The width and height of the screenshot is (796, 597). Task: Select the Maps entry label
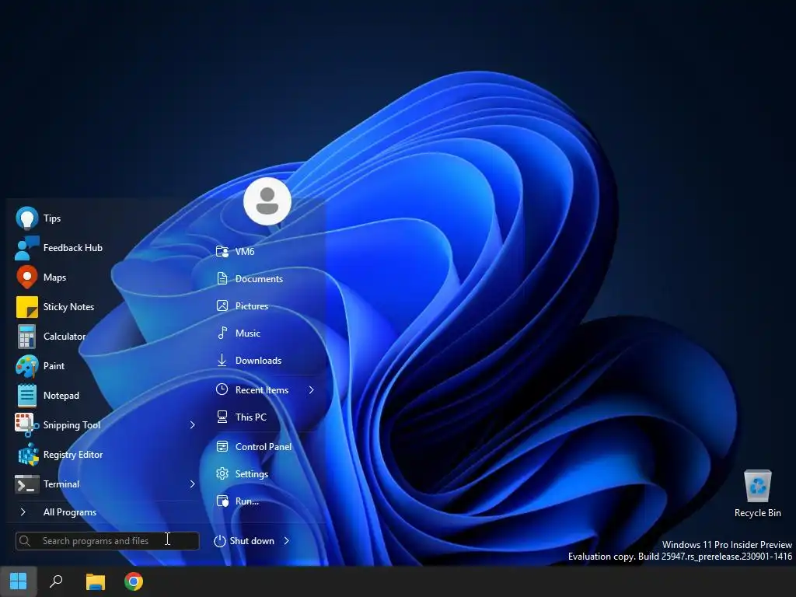(54, 278)
